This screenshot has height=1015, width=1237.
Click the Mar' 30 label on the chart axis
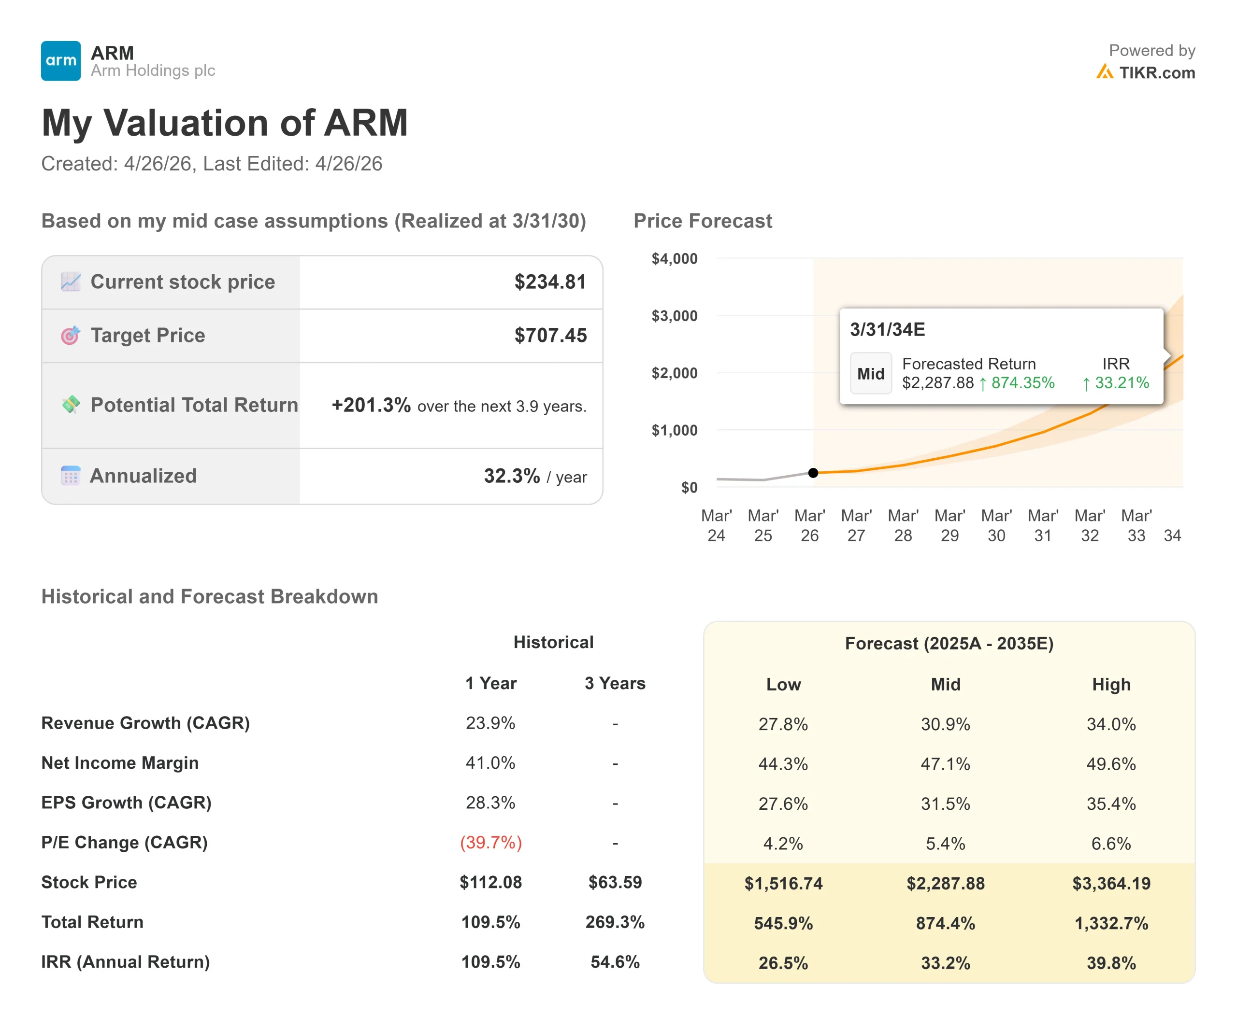(996, 525)
